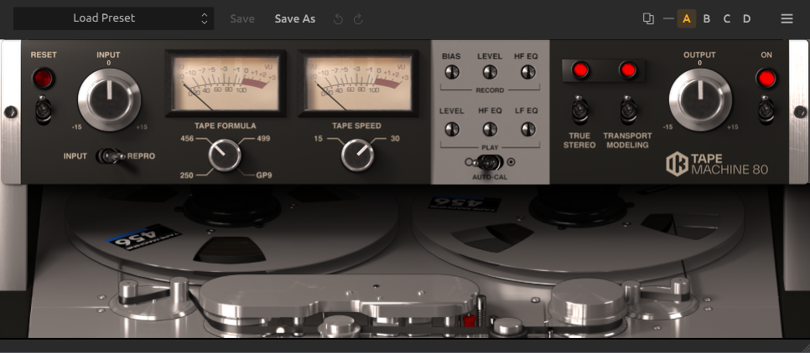Click the TAPE SPEED selector knob
This screenshot has height=353, width=810.
[x=356, y=155]
